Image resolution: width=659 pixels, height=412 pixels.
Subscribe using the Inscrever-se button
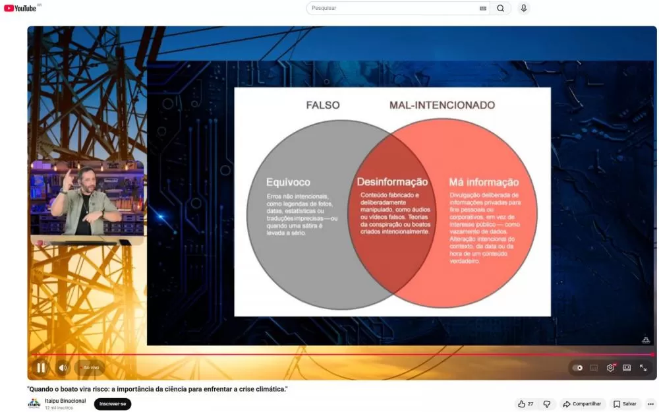[112, 404]
